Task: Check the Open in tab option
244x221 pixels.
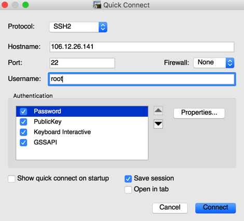Action: tap(128, 190)
